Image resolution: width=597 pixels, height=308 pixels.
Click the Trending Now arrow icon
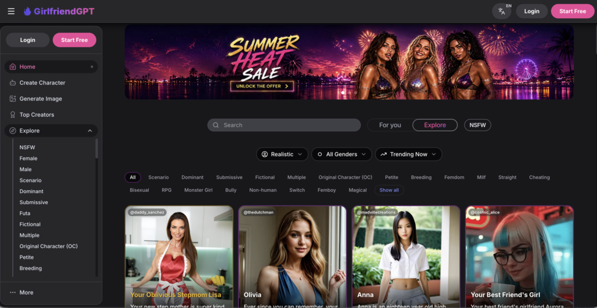384,155
